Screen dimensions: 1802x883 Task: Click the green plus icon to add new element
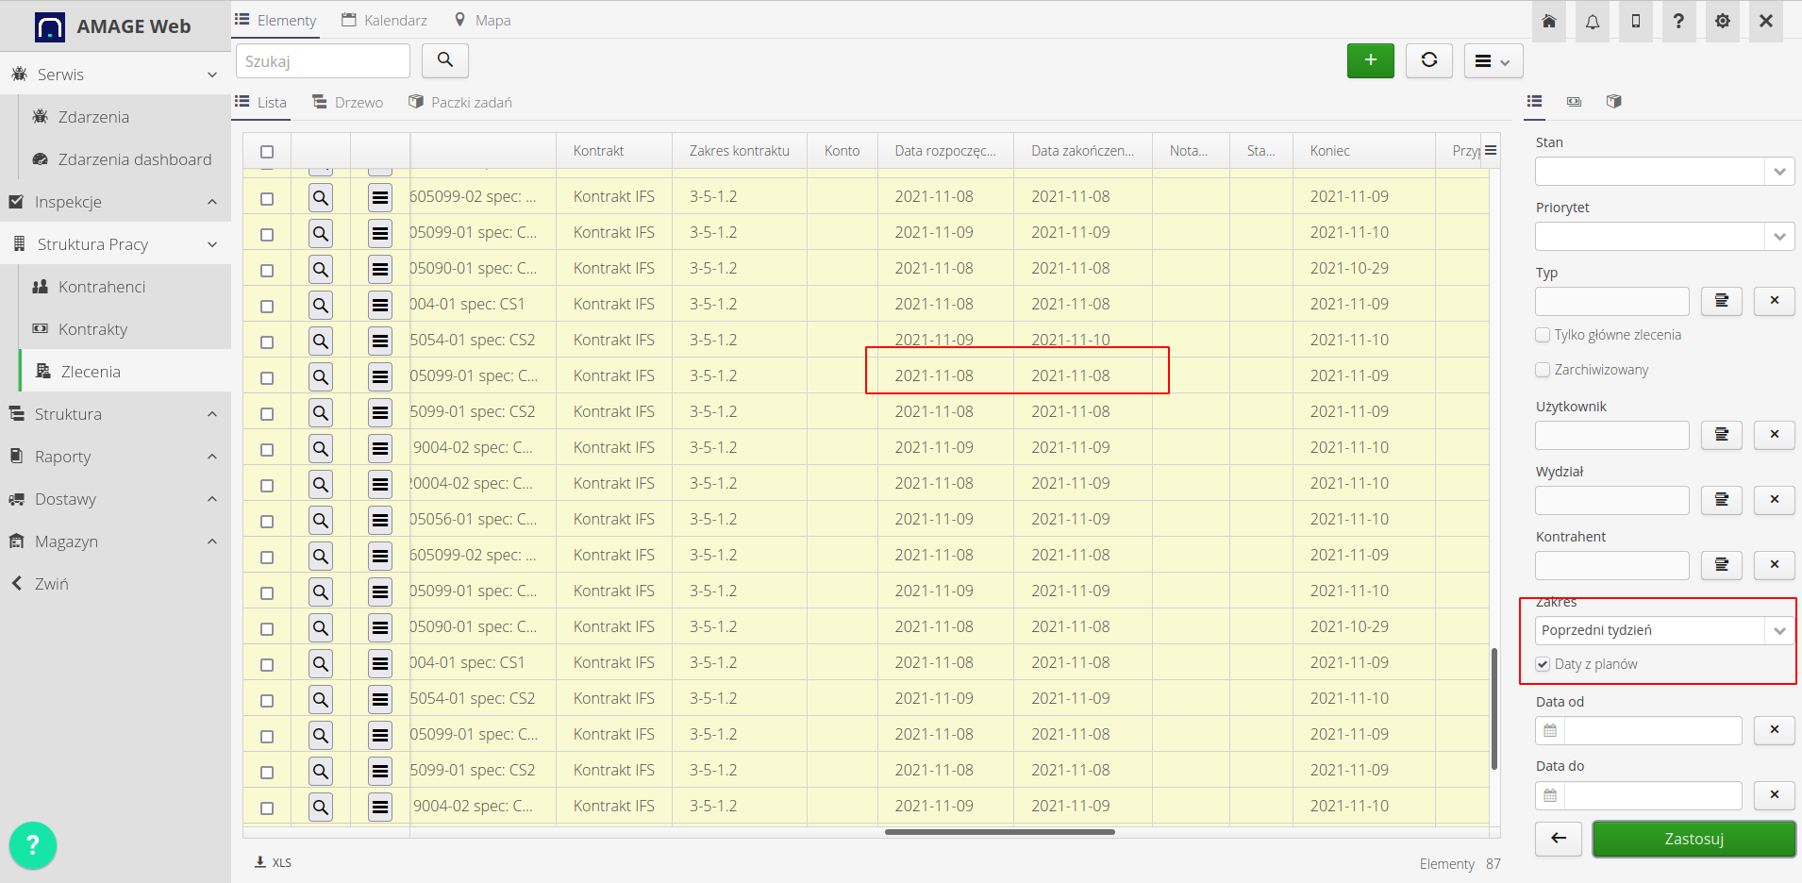[1370, 59]
